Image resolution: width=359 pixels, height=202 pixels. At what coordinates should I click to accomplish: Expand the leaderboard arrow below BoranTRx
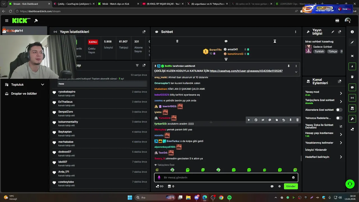(x=226, y=59)
